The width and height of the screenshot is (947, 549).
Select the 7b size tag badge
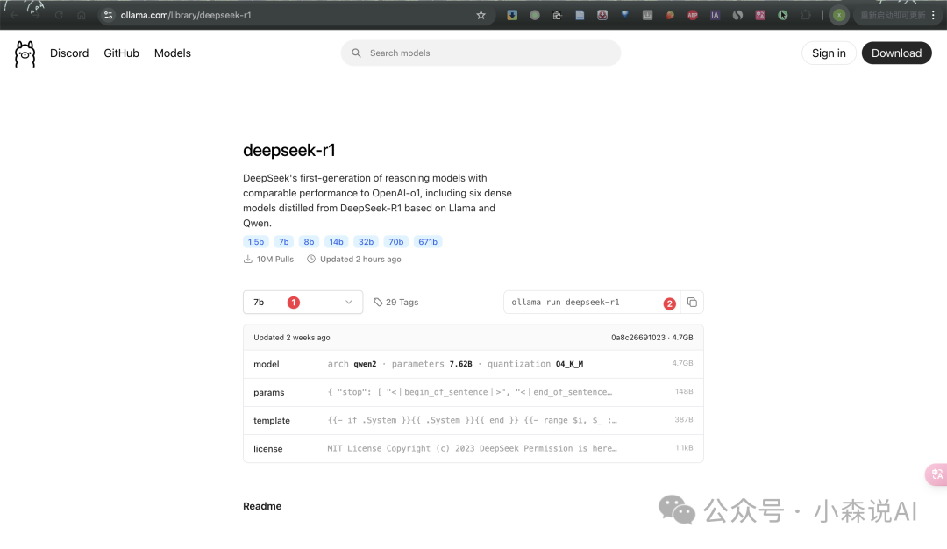pos(284,241)
